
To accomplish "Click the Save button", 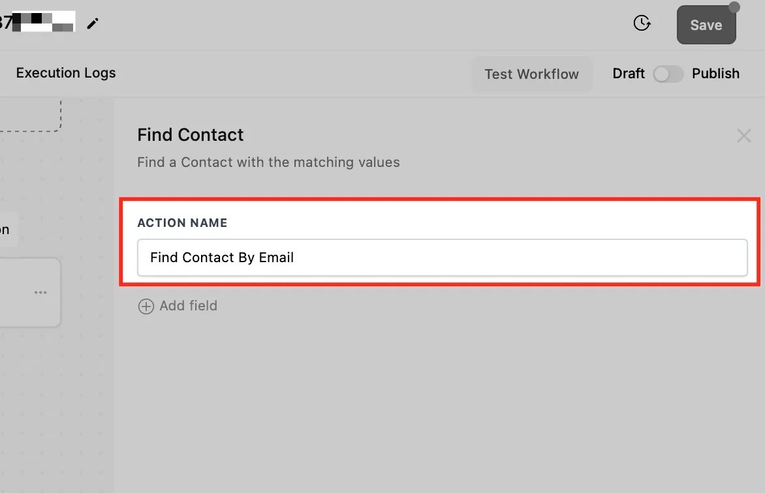I will [706, 25].
